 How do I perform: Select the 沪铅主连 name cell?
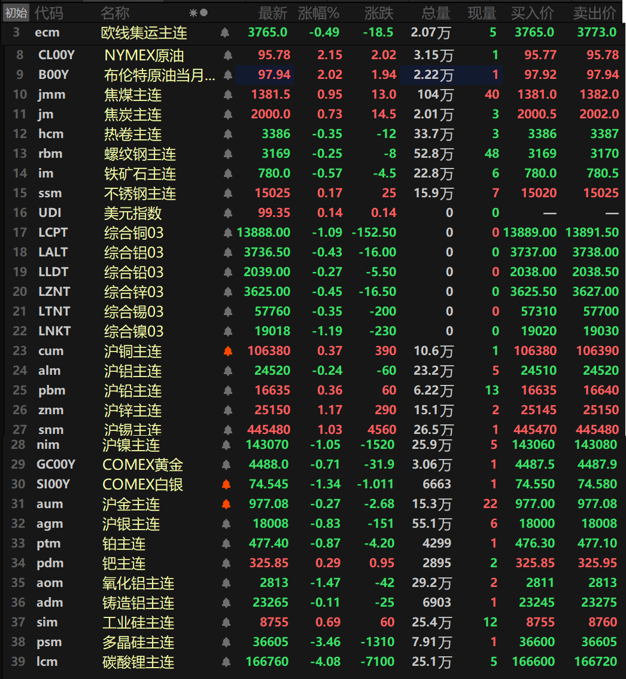pyautogui.click(x=133, y=391)
